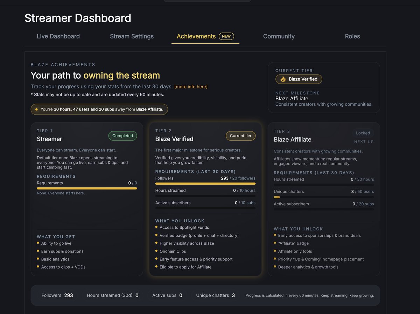The height and width of the screenshot is (314, 420).
Task: Click the NEXT UP label
Action: click(x=364, y=142)
